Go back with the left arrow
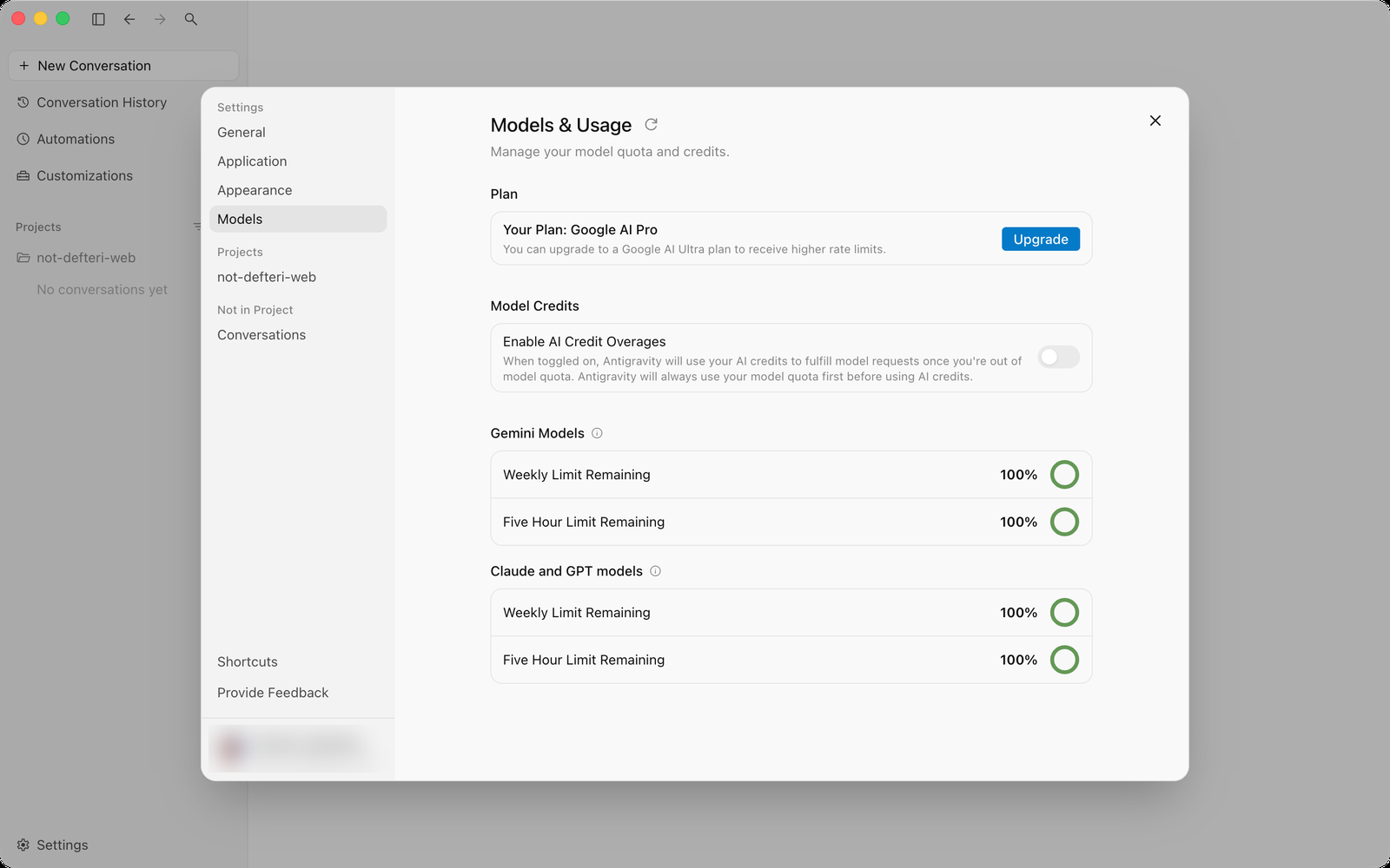This screenshot has width=1390, height=868. pos(129,19)
